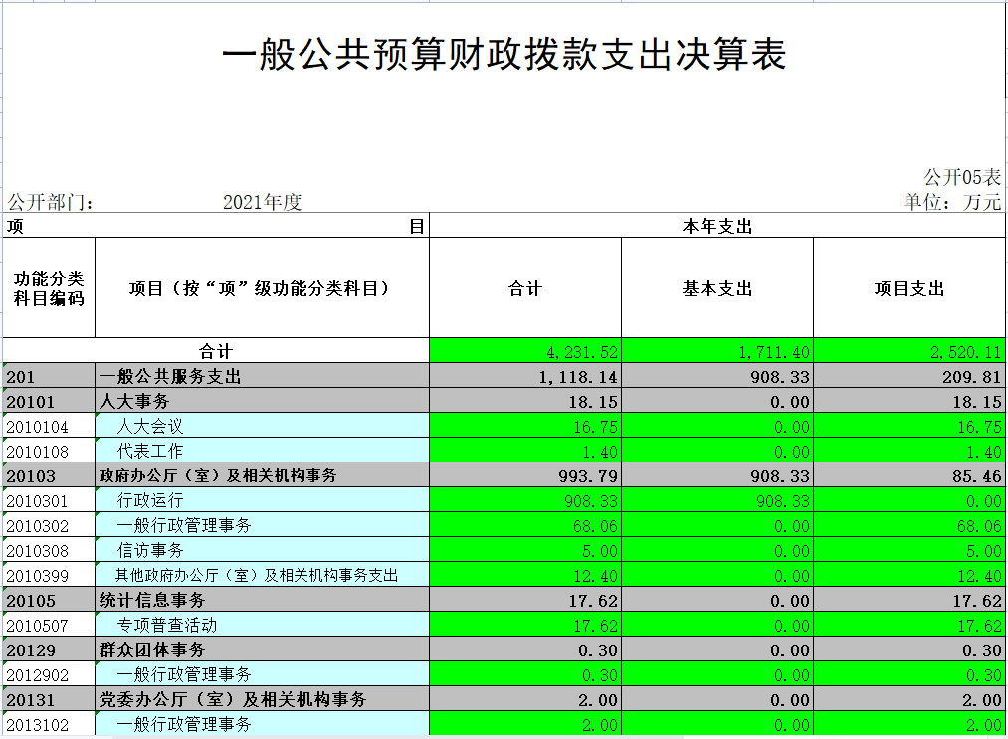The image size is (1008, 739).
Task: Select the 项目支出 column header
Action: coord(909,287)
